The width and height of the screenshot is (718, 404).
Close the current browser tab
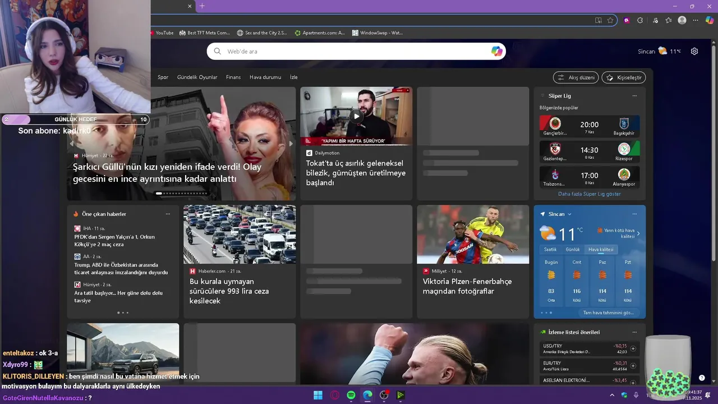coord(190,6)
